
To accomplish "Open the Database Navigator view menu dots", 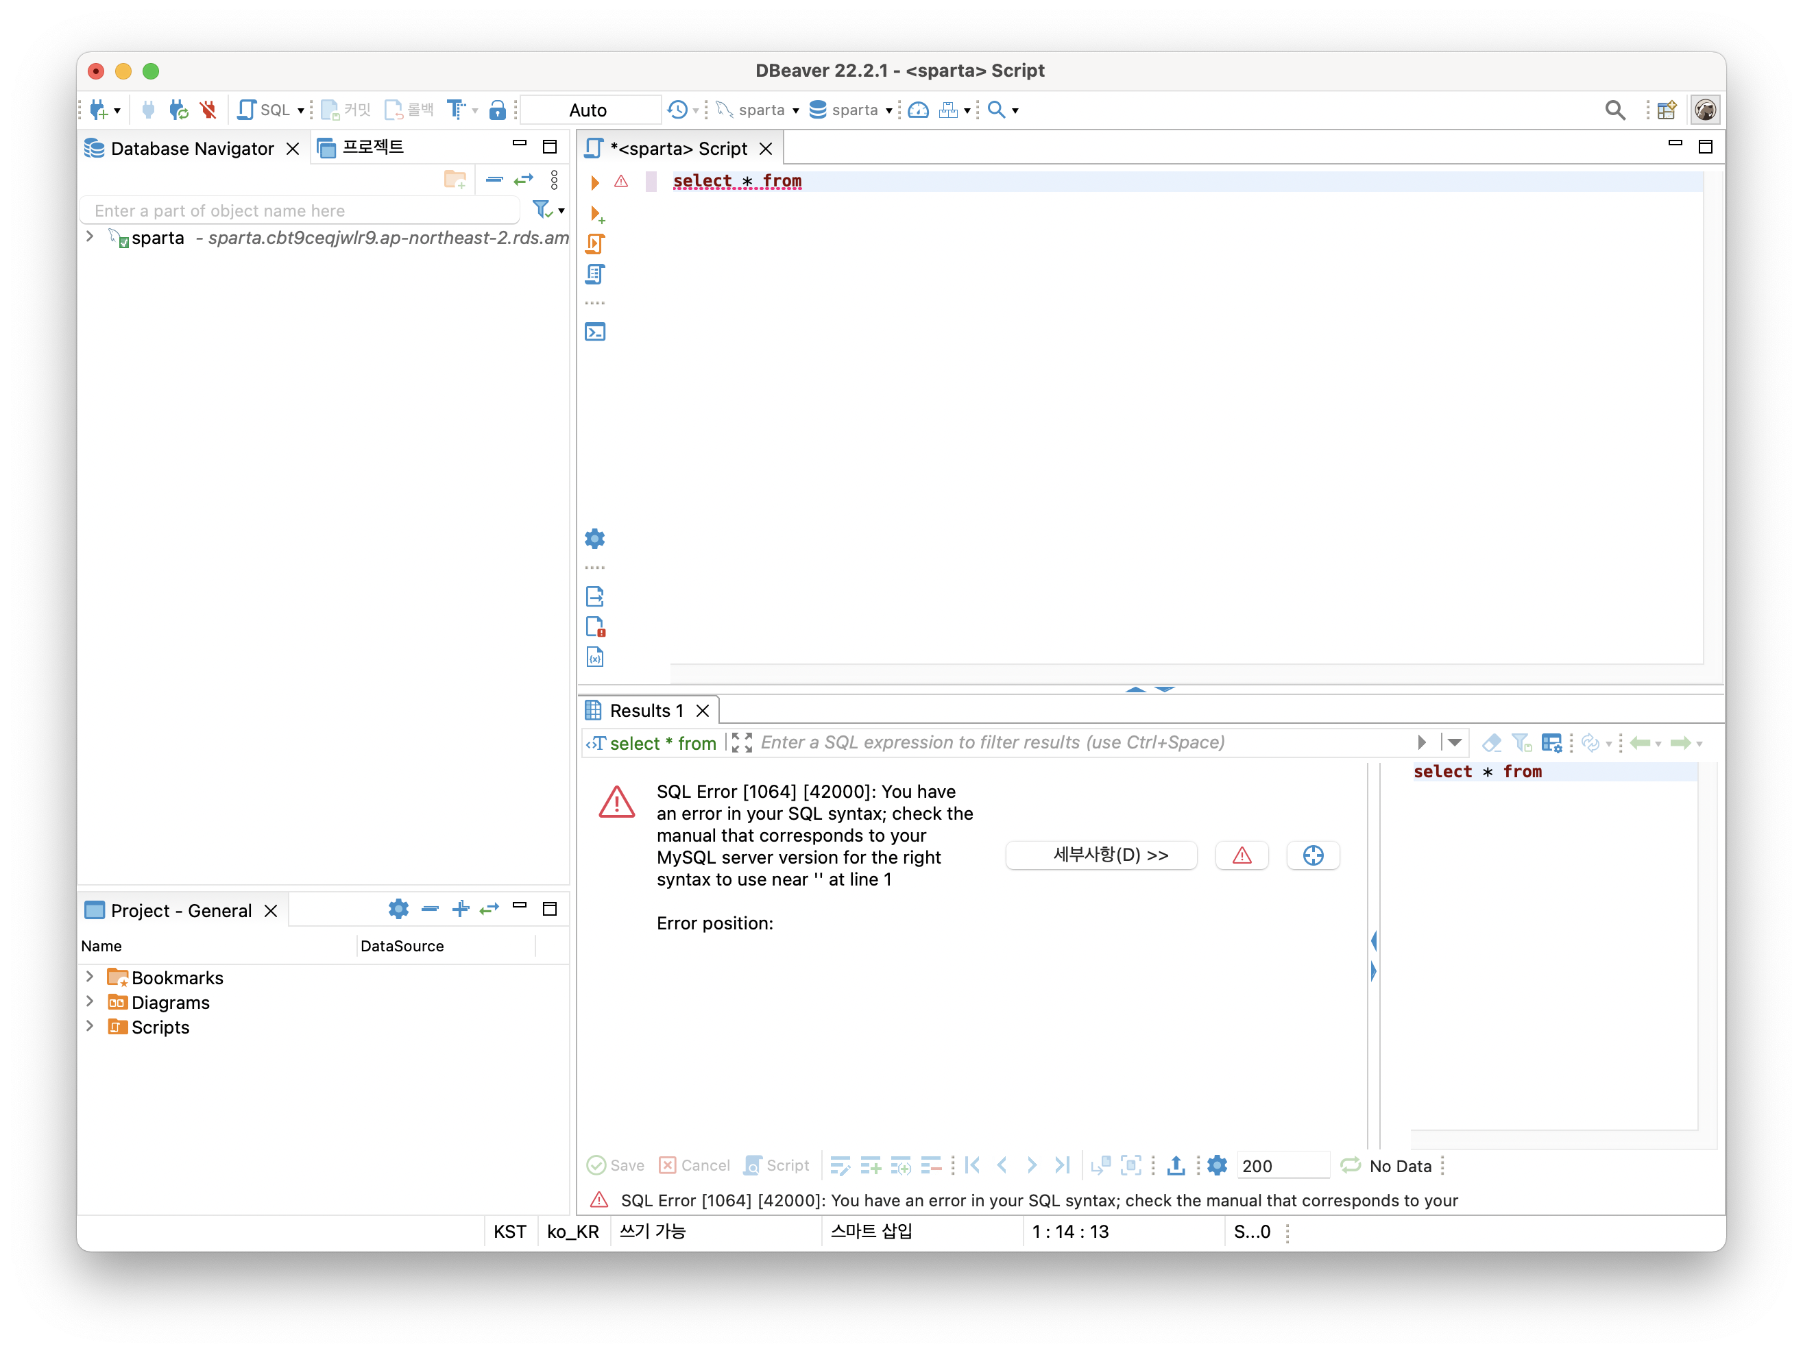I will (x=554, y=180).
